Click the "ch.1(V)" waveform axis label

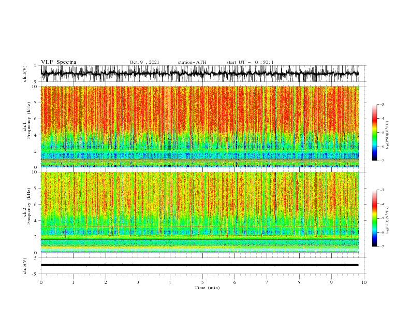click(25, 74)
